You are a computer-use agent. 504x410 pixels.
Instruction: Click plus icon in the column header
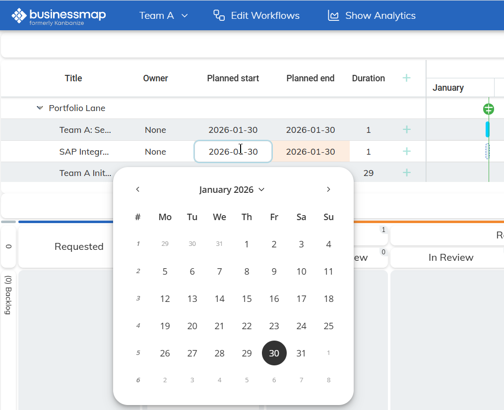(x=406, y=78)
